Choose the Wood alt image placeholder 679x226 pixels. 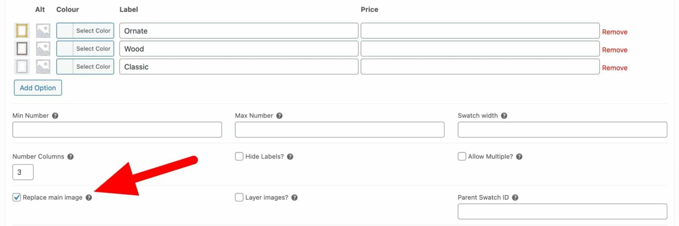point(43,49)
